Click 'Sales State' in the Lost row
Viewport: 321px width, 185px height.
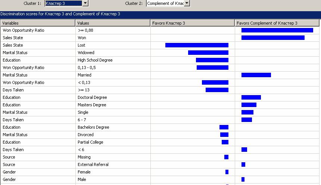click(13, 45)
